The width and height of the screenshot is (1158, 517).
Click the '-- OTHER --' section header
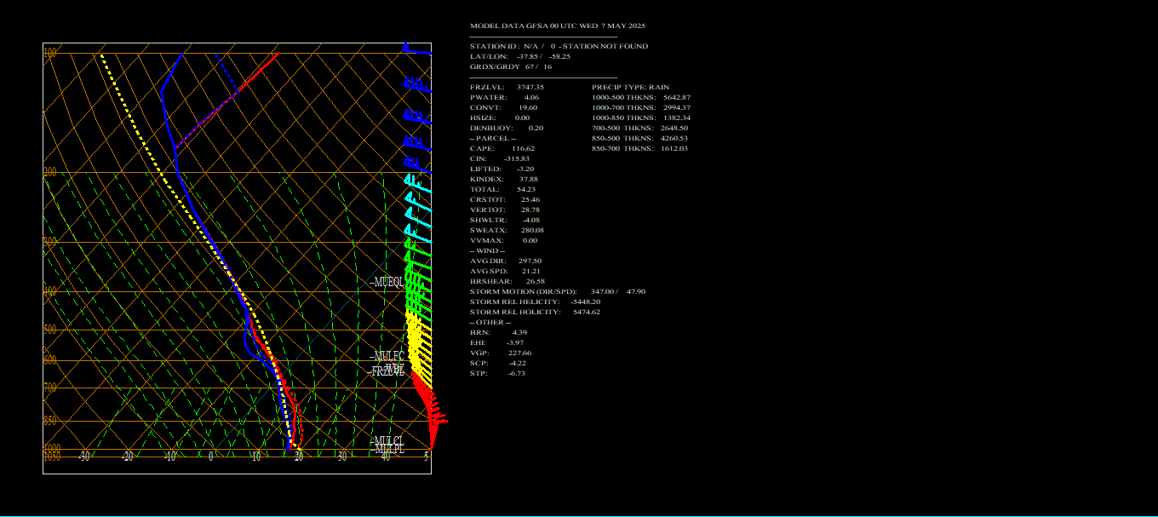tap(490, 322)
